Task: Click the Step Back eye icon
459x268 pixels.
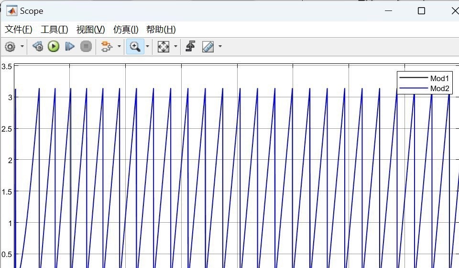Action: (x=38, y=46)
